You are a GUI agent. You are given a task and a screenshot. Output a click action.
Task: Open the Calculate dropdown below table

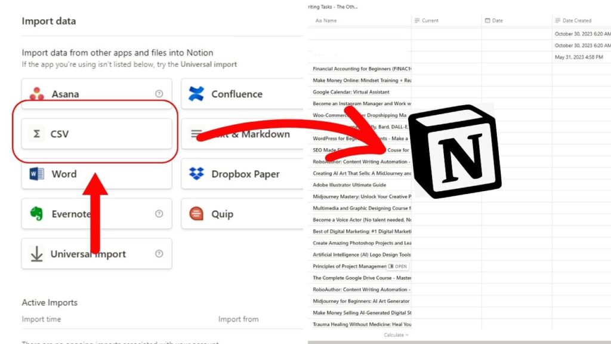[x=396, y=335]
